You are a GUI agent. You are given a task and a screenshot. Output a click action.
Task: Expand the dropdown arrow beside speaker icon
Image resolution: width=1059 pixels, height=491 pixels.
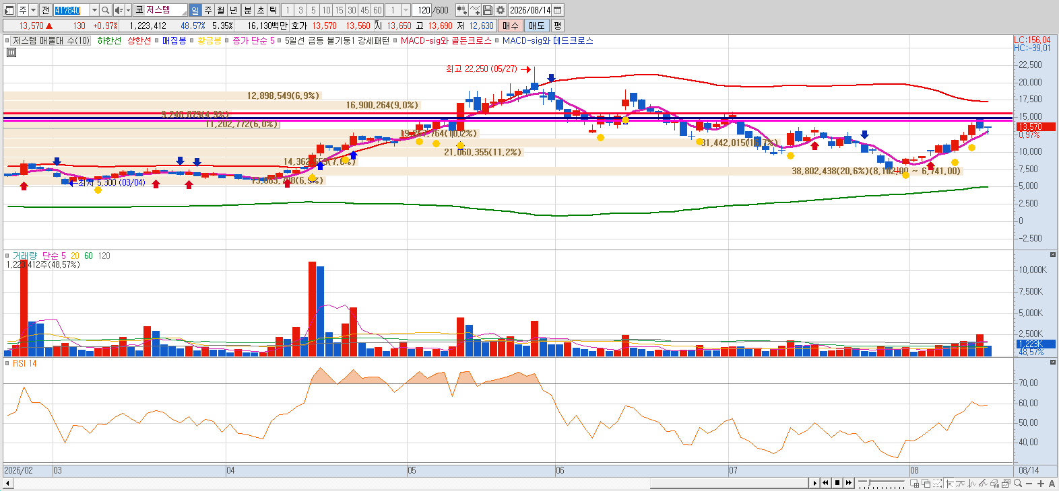(128, 10)
